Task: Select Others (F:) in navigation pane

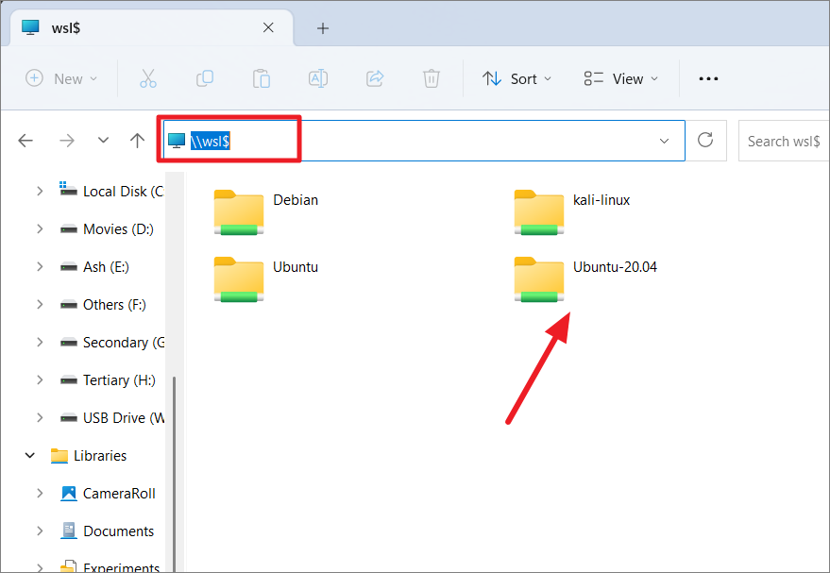Action: [x=114, y=305]
